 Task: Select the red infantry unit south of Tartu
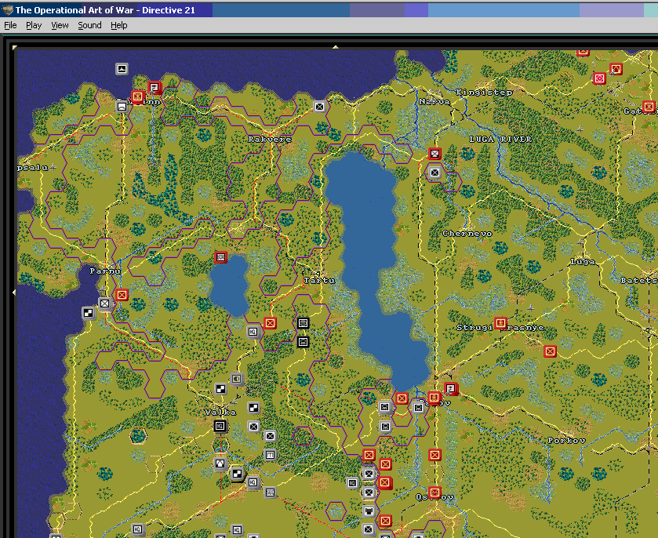tap(270, 323)
